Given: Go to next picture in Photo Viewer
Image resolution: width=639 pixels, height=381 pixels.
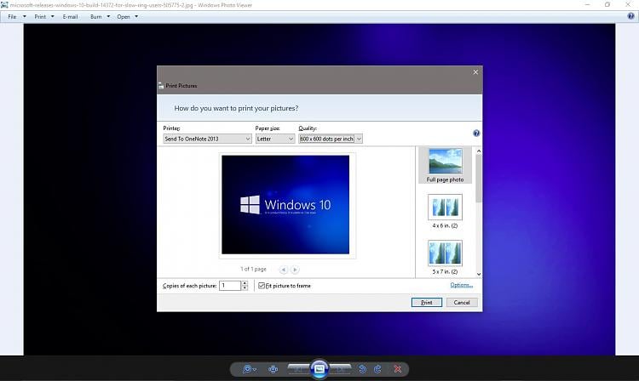Looking at the screenshot, I should tap(340, 369).
